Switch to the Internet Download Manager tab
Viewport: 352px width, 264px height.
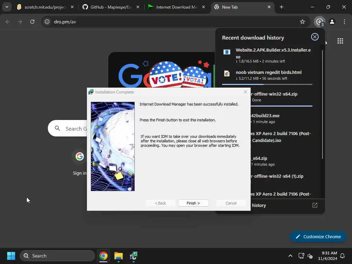click(x=176, y=7)
